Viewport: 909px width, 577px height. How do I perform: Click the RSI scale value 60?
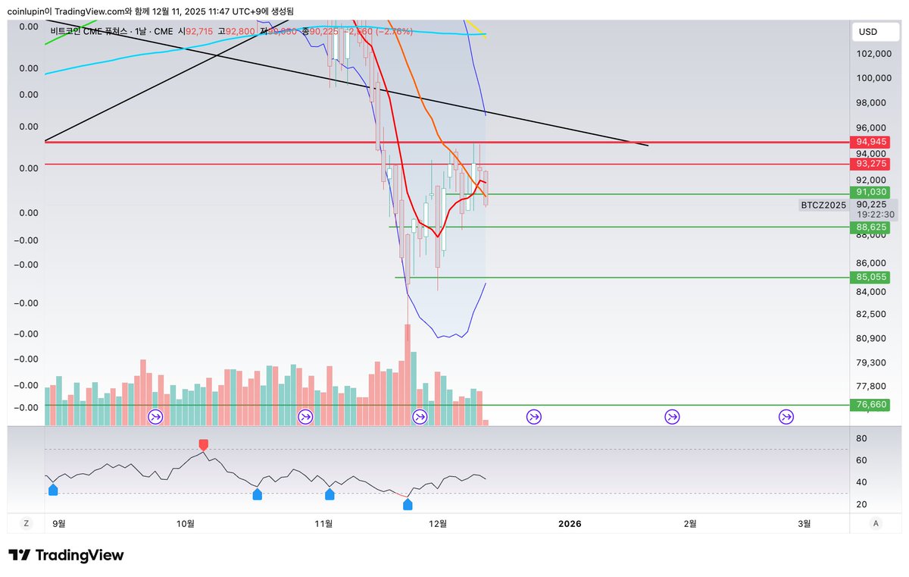point(861,460)
